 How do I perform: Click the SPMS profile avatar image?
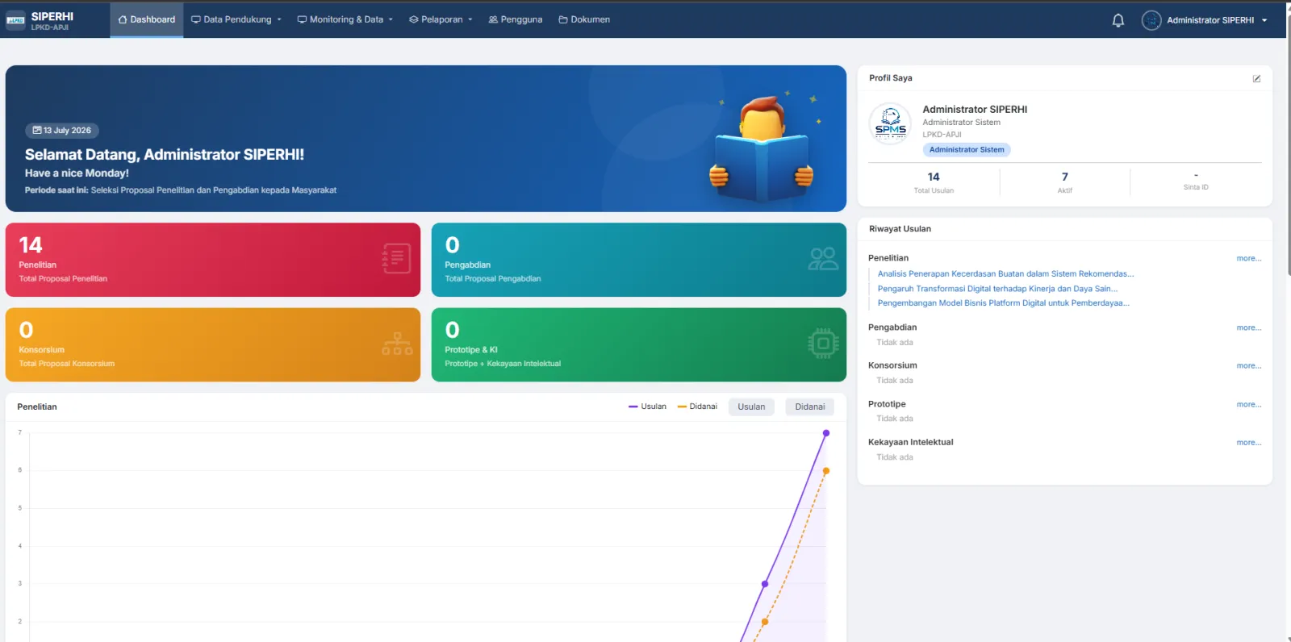tap(890, 124)
